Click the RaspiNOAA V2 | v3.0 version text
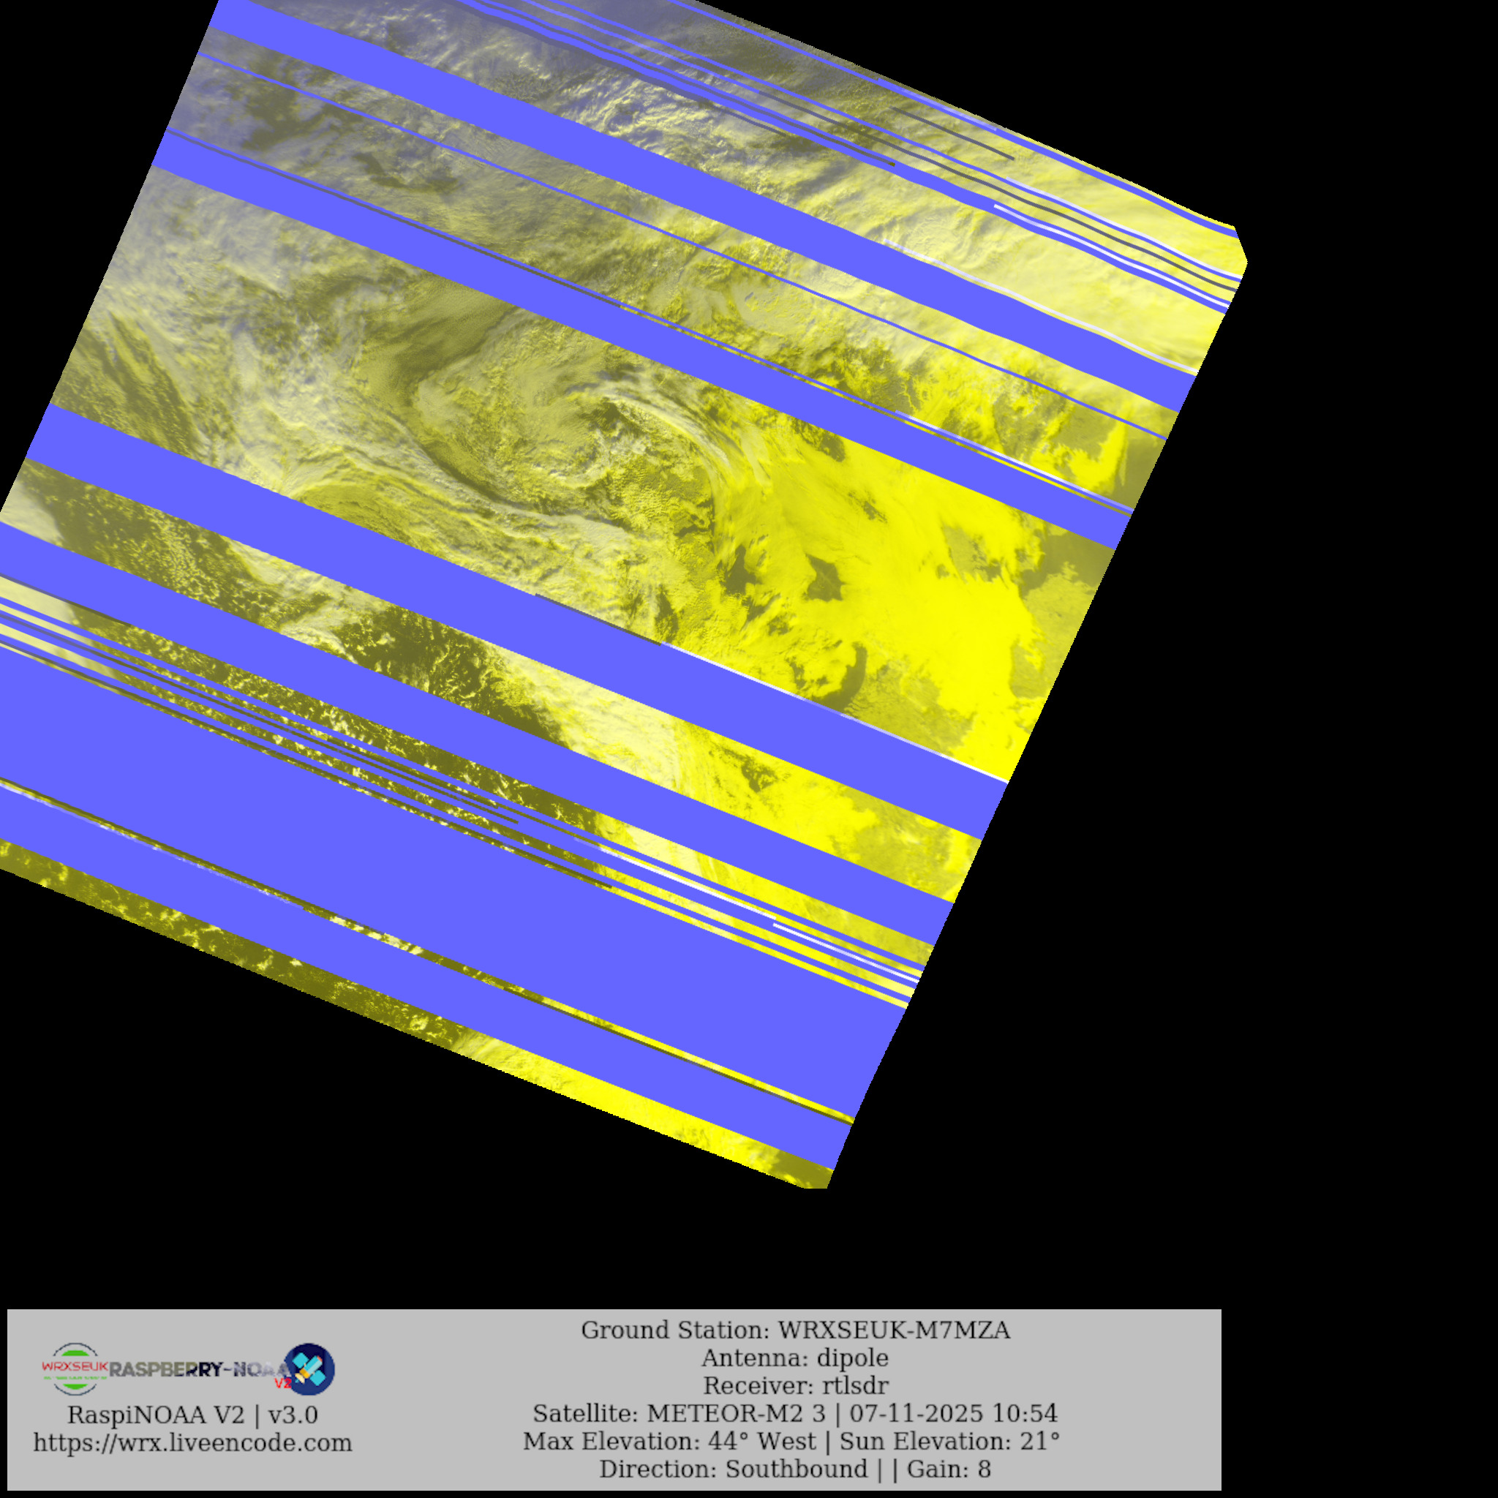 pos(192,1415)
